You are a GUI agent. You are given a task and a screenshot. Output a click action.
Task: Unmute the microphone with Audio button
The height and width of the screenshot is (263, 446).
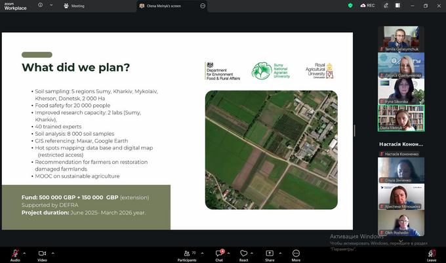pyautogui.click(x=14, y=253)
